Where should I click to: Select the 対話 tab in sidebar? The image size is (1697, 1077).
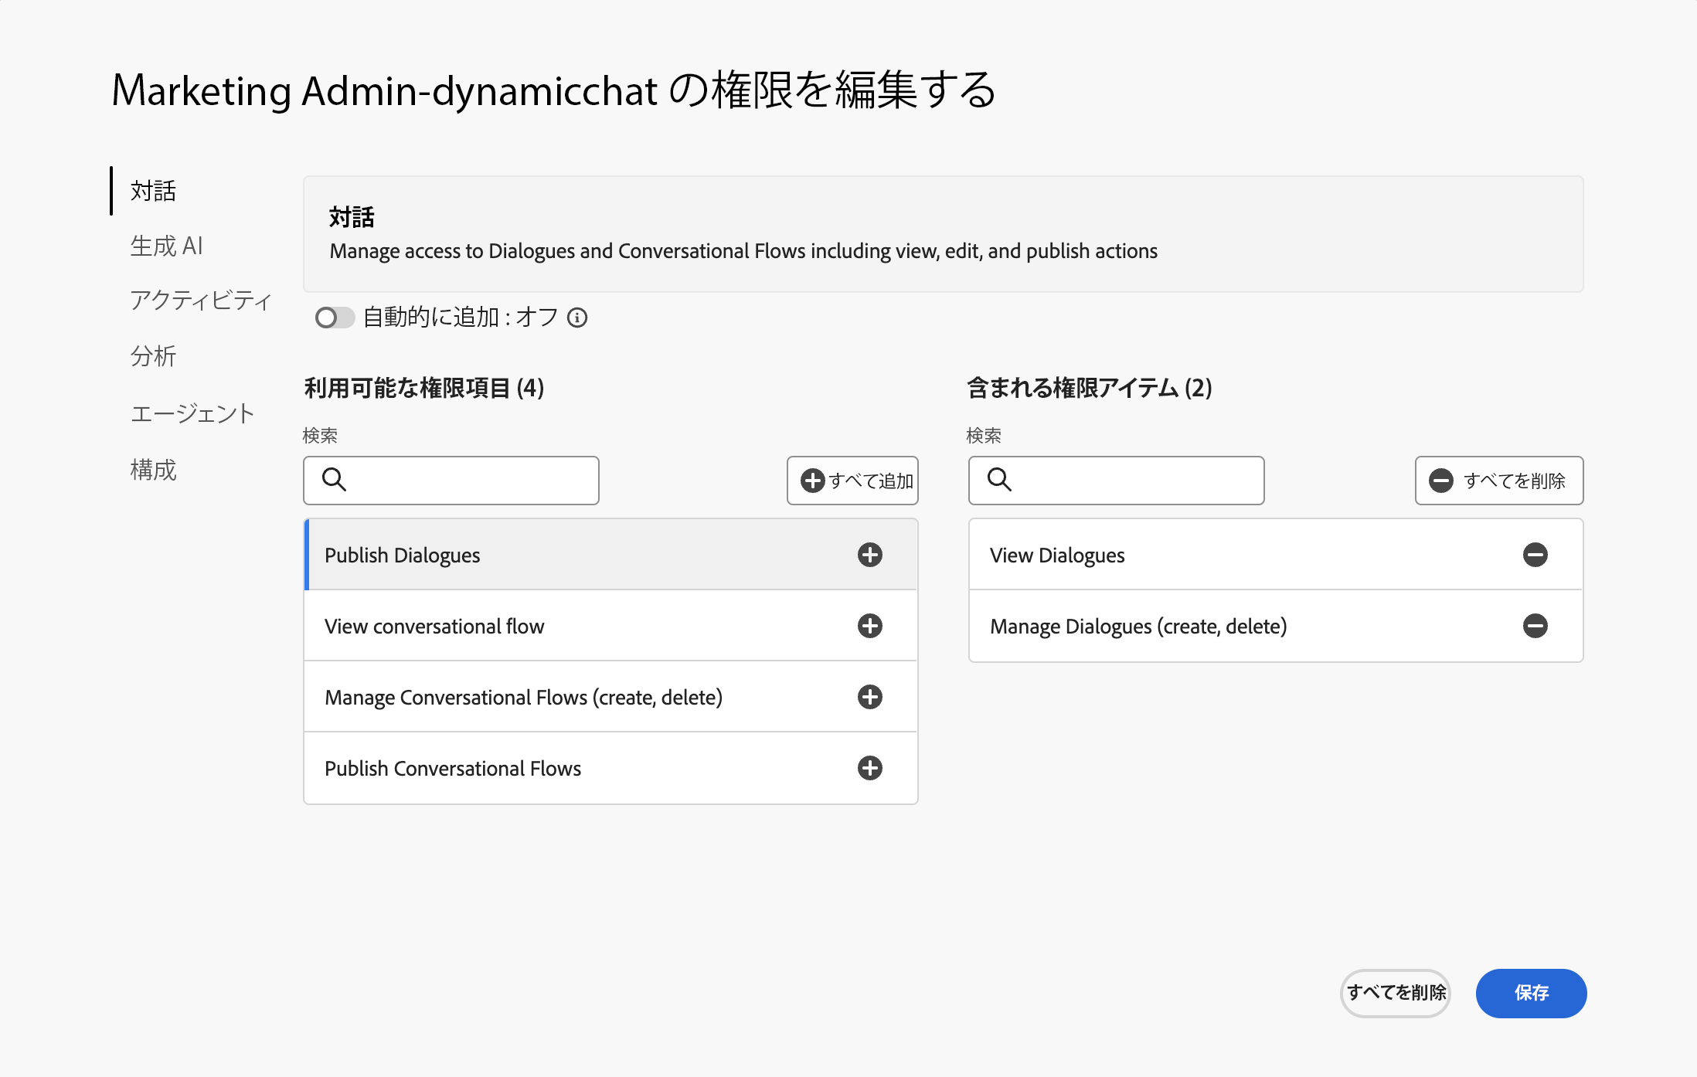tap(153, 191)
